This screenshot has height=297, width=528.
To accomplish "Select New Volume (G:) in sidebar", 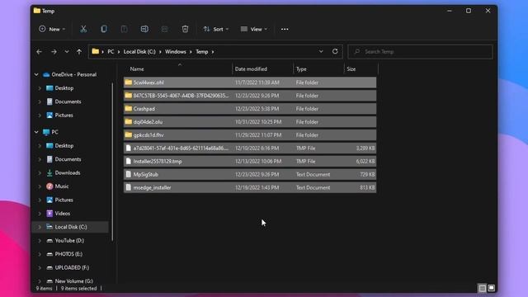I will click(x=73, y=281).
